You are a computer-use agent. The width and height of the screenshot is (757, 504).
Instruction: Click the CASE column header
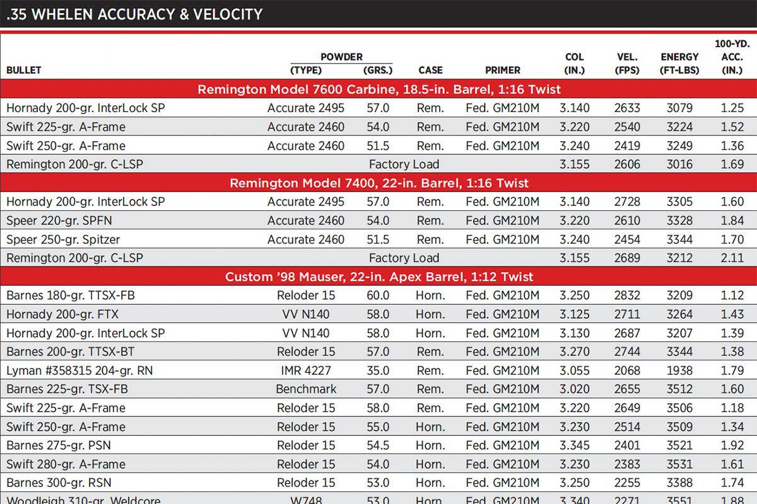[x=430, y=70]
